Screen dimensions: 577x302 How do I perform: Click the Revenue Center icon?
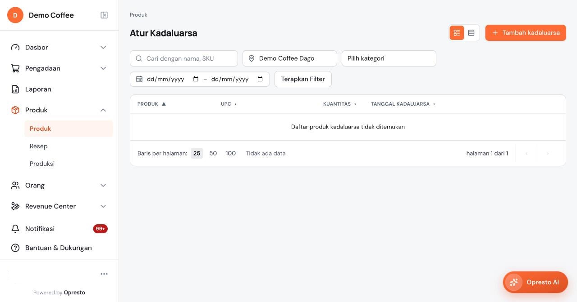pyautogui.click(x=15, y=206)
